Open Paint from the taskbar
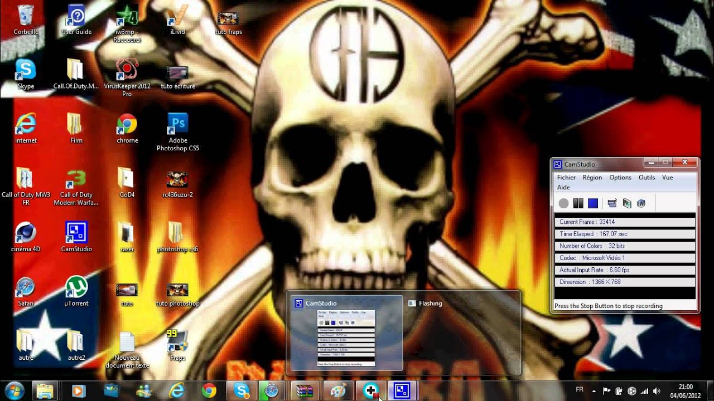Viewport: 714px width, 401px height. (x=338, y=391)
